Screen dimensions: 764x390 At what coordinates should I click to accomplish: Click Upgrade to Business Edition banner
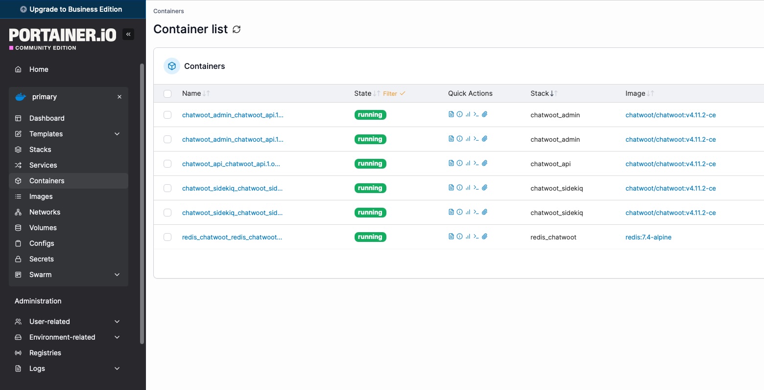[x=72, y=9]
